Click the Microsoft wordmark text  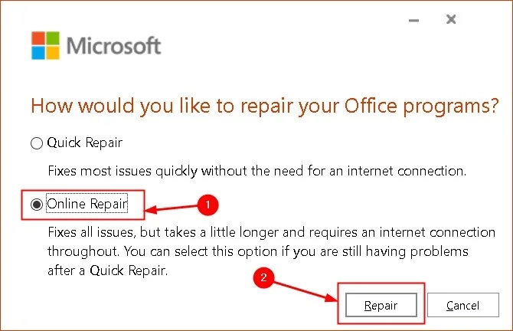coord(115,45)
